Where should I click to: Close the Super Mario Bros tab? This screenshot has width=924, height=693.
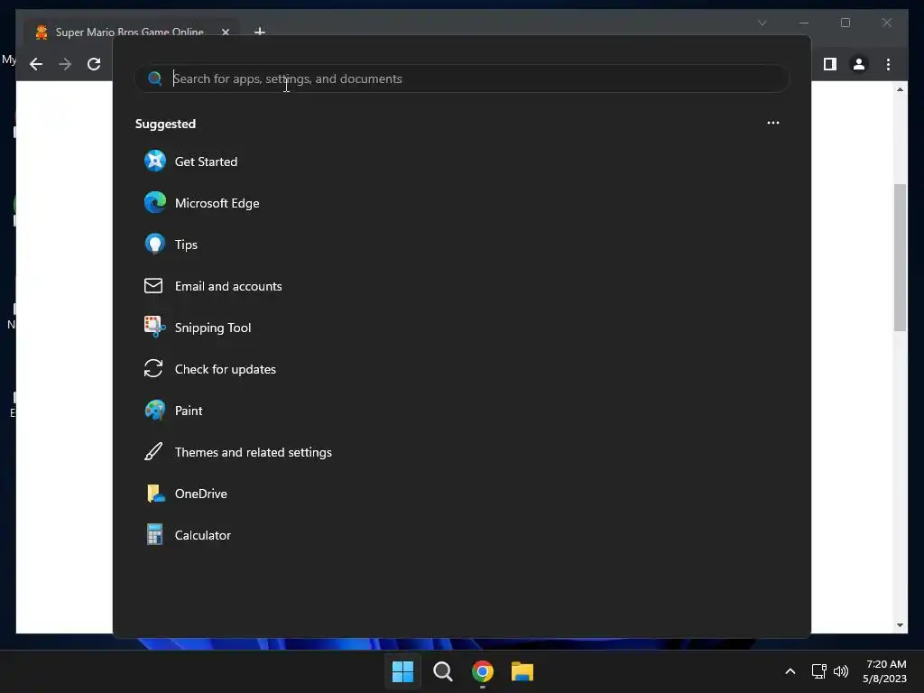(225, 32)
